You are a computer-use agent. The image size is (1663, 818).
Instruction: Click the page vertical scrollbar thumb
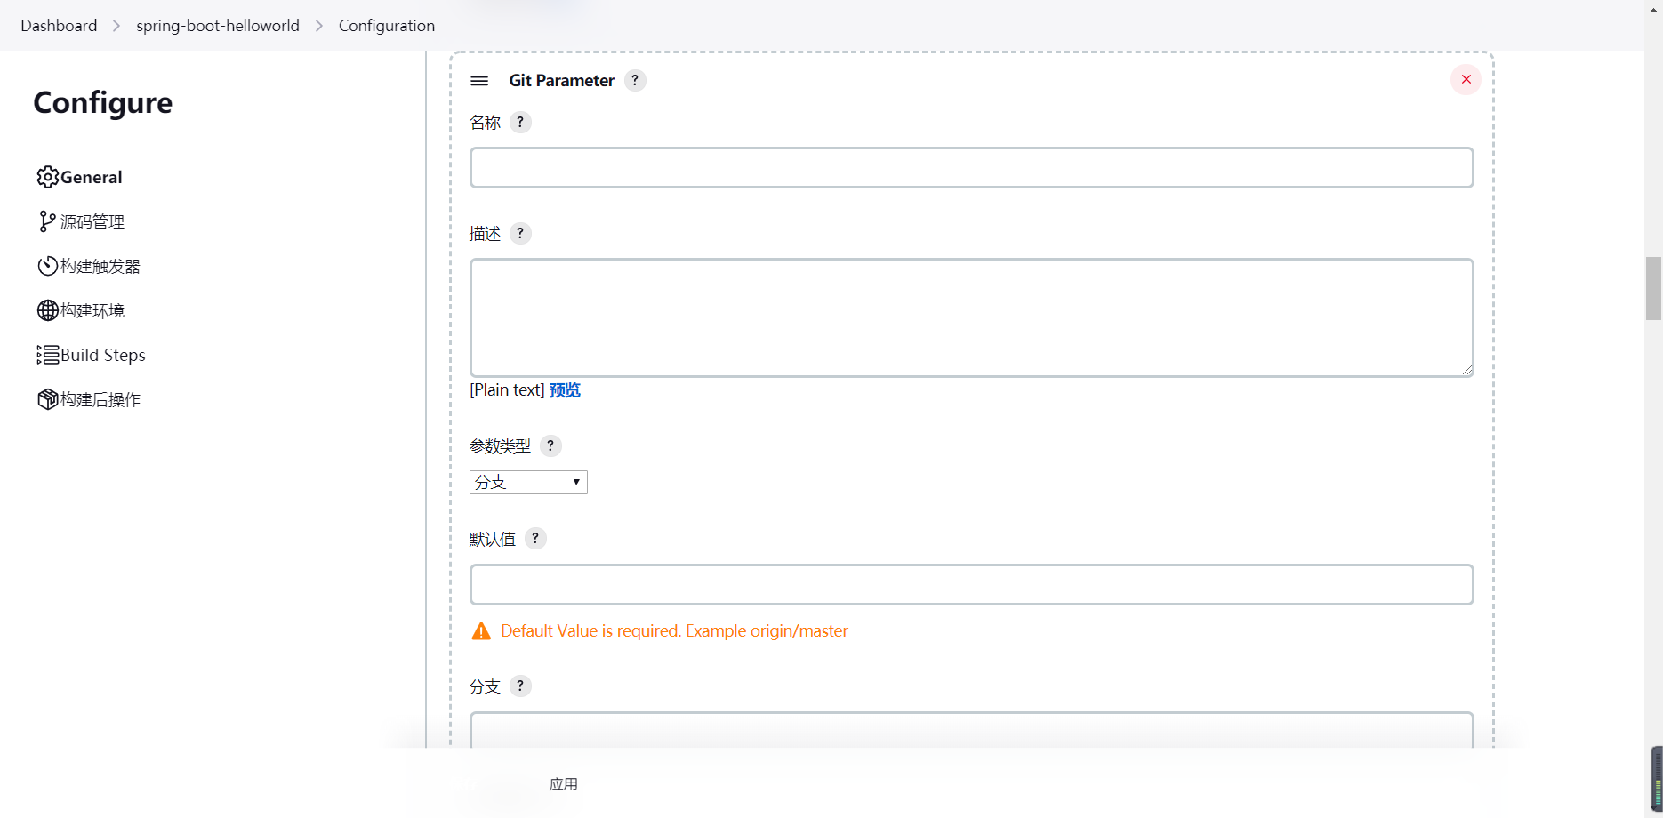click(1653, 288)
